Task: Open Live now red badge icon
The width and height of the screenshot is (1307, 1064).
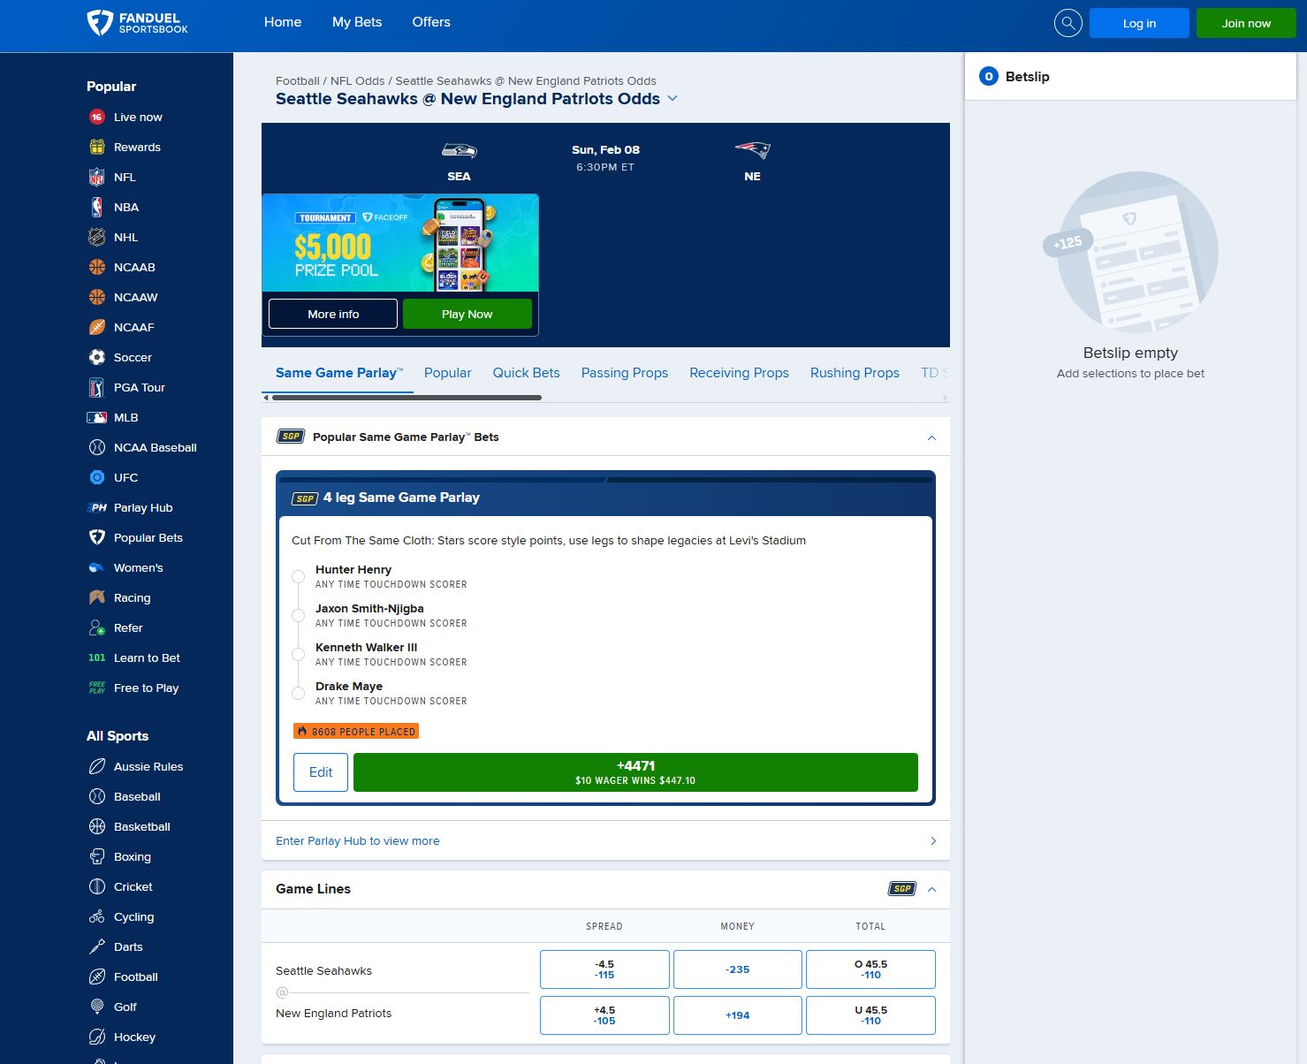Action: (97, 117)
